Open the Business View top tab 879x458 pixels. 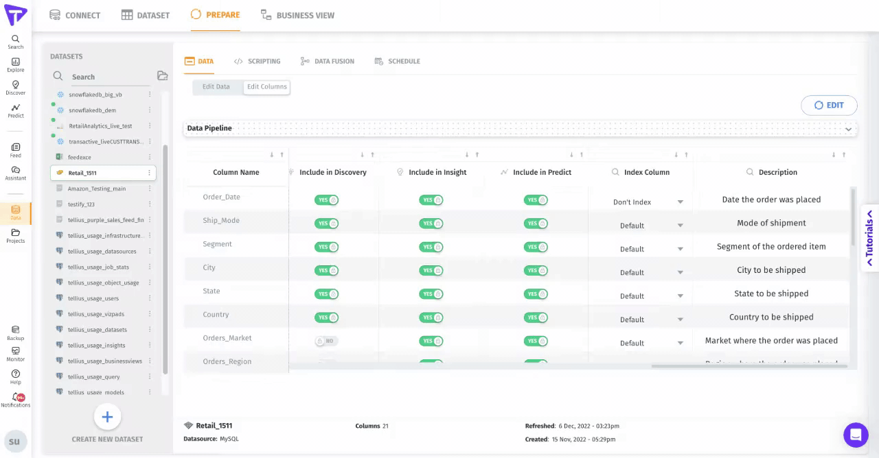coord(297,15)
